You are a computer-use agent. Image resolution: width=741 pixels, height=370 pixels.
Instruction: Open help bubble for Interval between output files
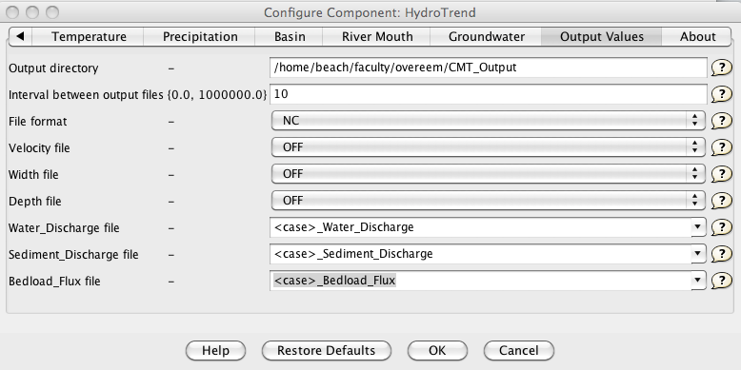coord(722,94)
